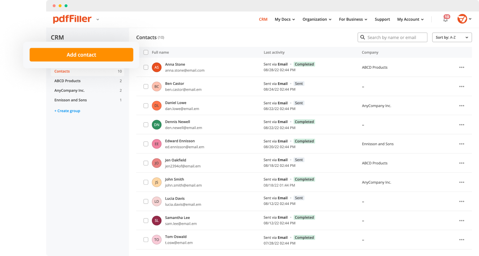Check the select-all contacts checkbox
479x256 pixels.
[x=146, y=52]
